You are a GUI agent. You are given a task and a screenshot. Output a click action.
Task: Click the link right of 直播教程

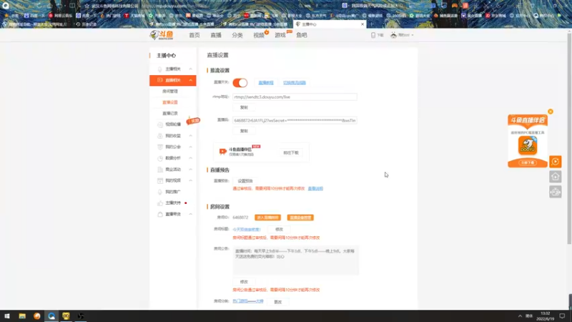[295, 82]
